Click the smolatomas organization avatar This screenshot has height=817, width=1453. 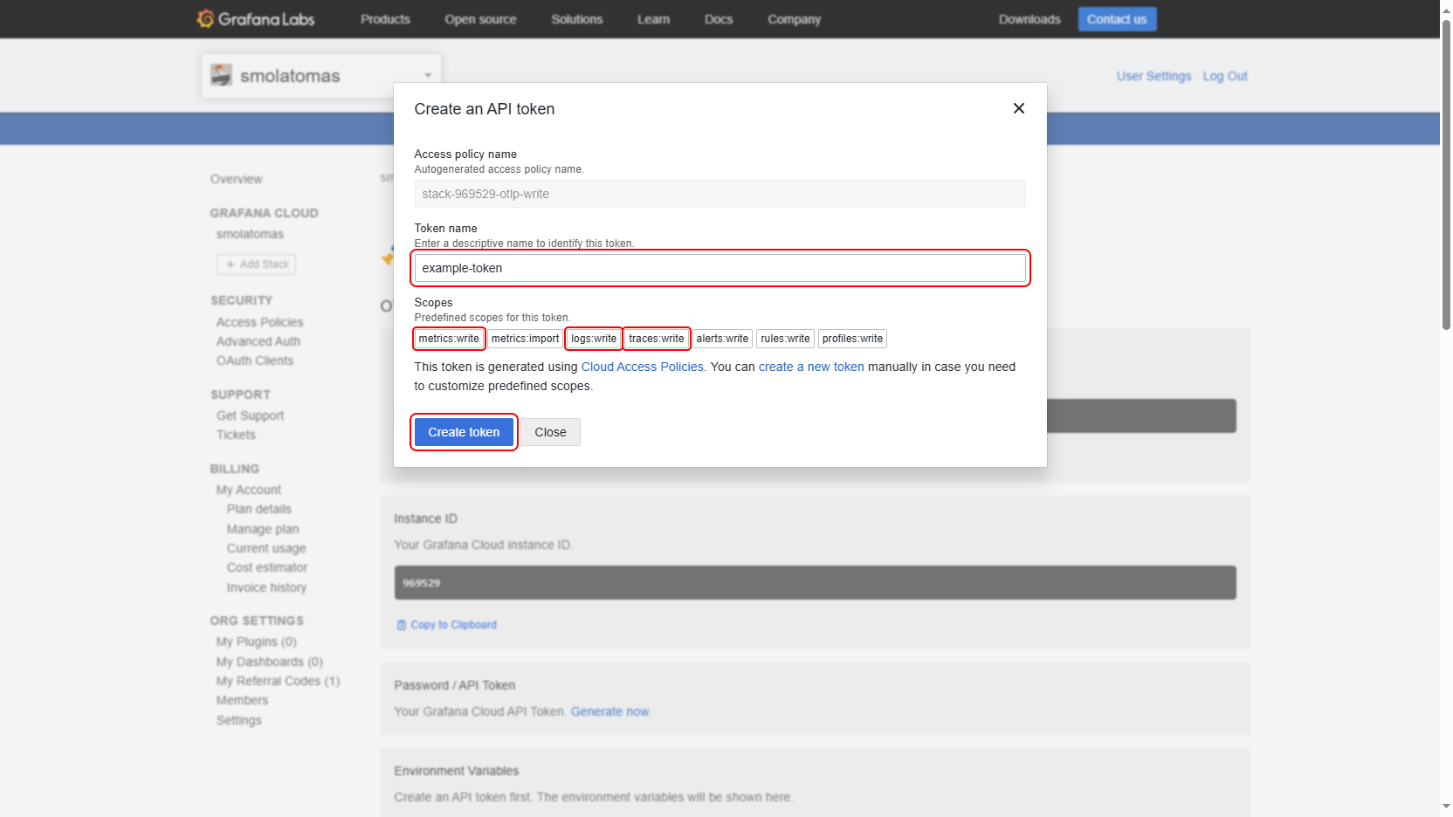coord(222,75)
